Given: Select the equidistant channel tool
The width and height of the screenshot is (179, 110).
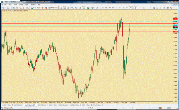Looking at the screenshot, I should click(x=154, y=8).
